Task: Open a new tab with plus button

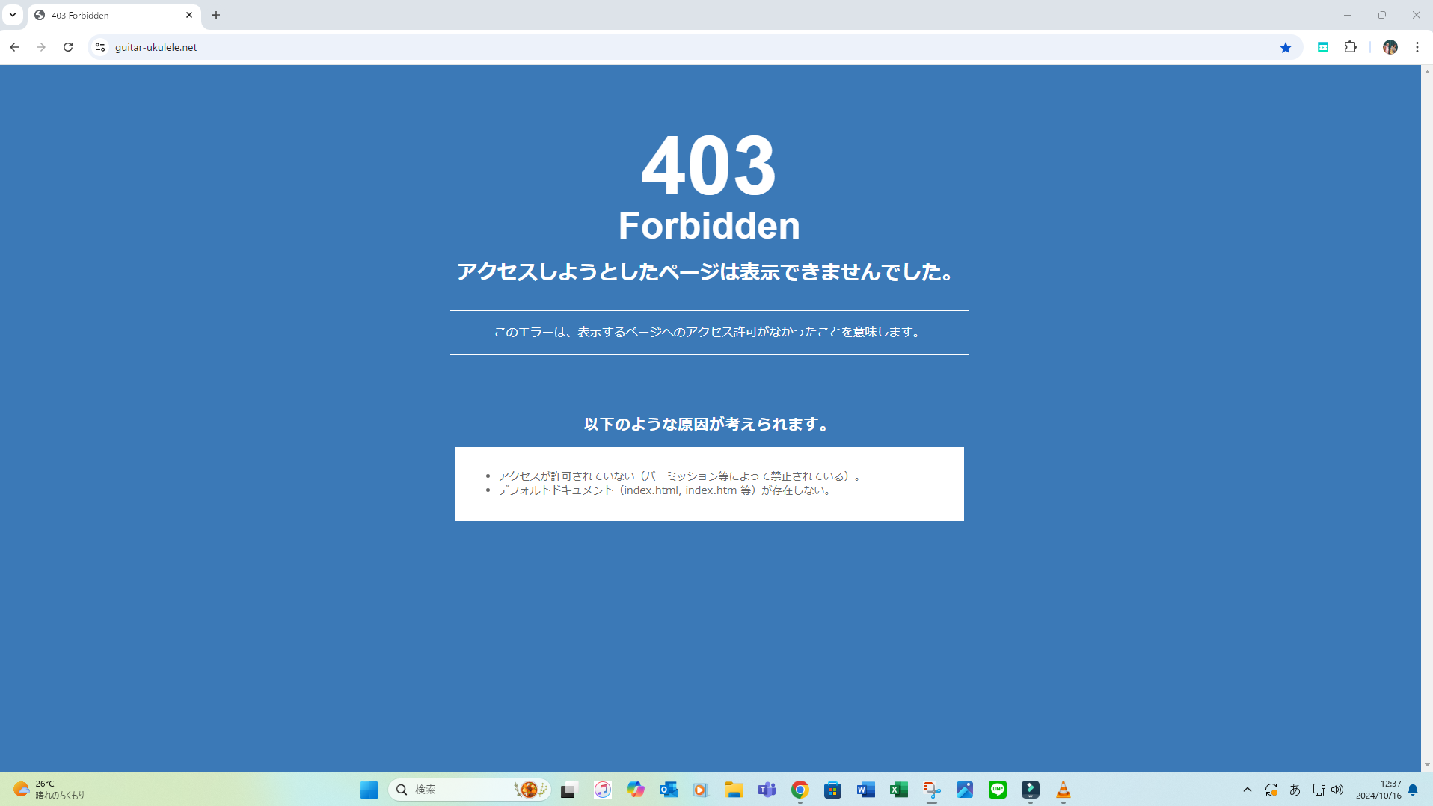Action: [216, 15]
